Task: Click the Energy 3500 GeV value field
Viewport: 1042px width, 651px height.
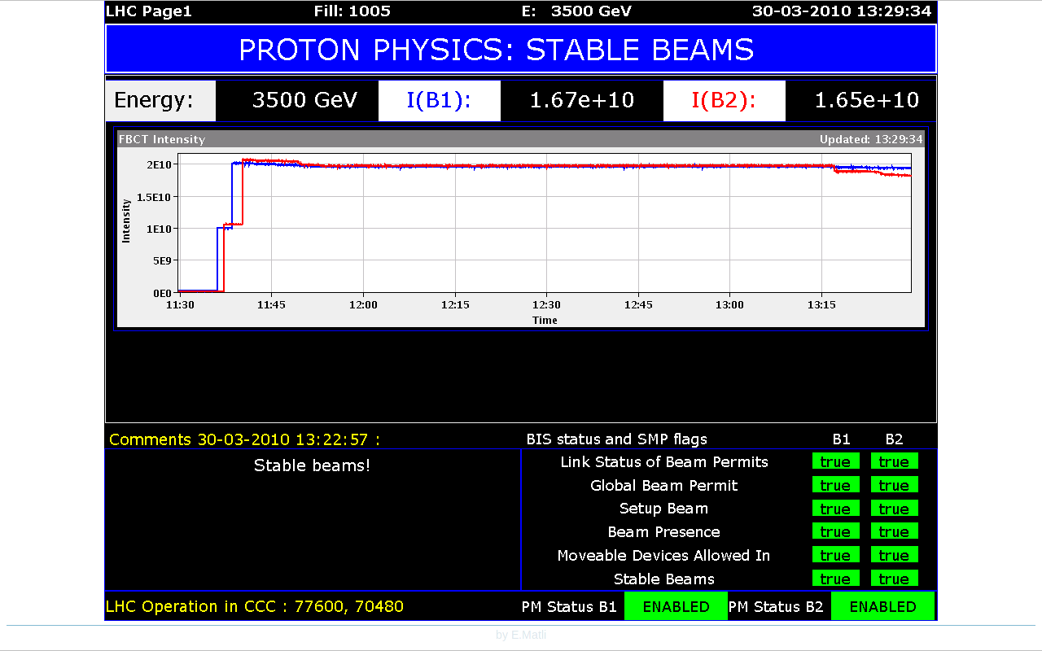Action: (304, 100)
